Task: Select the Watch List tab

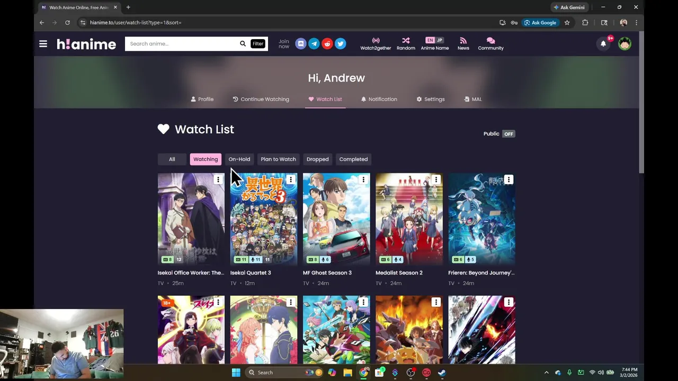Action: pyautogui.click(x=325, y=99)
